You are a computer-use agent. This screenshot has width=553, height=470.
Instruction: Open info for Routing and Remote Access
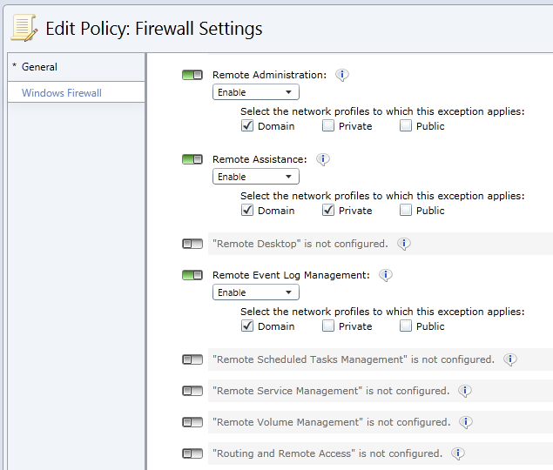click(458, 453)
